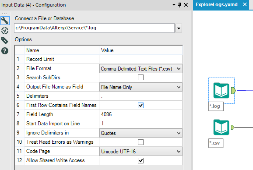
Task: Click the *.csv annotation label
Action: pos(216,143)
